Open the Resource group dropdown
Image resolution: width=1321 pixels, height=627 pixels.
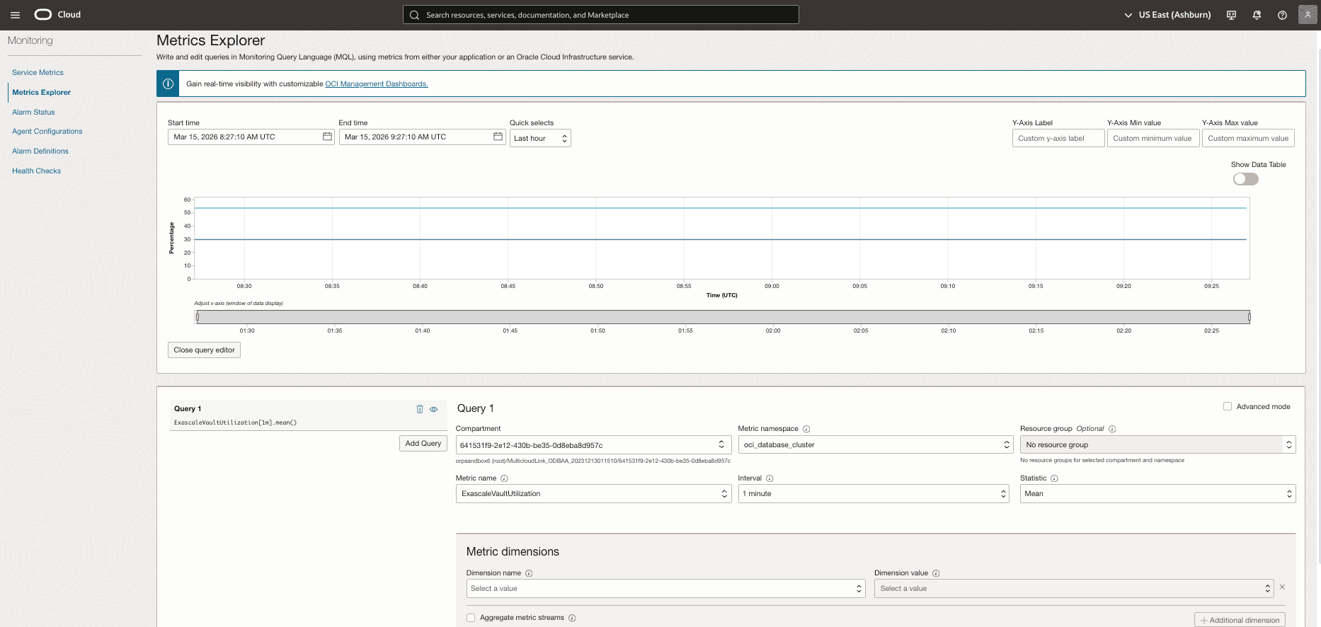(1157, 444)
